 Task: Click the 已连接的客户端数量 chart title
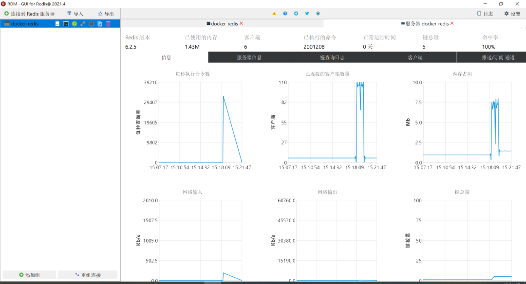[x=327, y=74]
